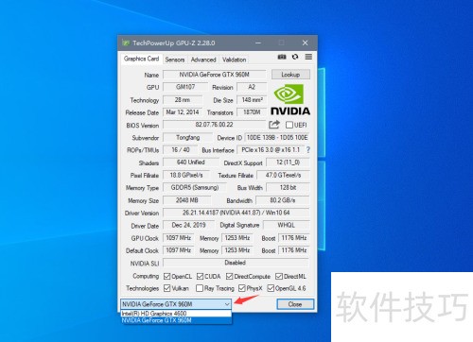
Task: Click the Shaders field 640 Unified
Action: (191, 162)
